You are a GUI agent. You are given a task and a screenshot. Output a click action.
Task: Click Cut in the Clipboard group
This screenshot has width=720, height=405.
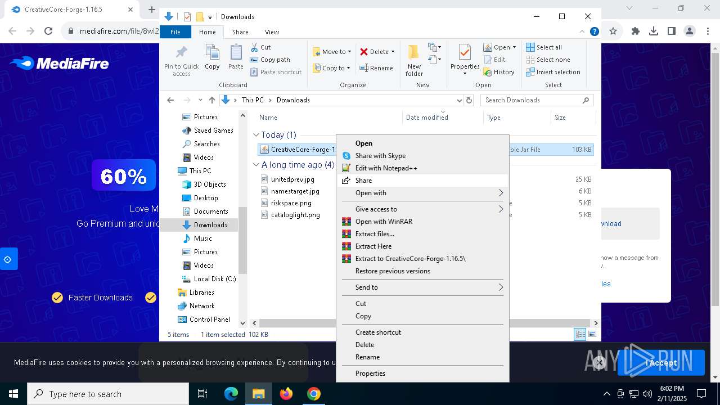260,47
